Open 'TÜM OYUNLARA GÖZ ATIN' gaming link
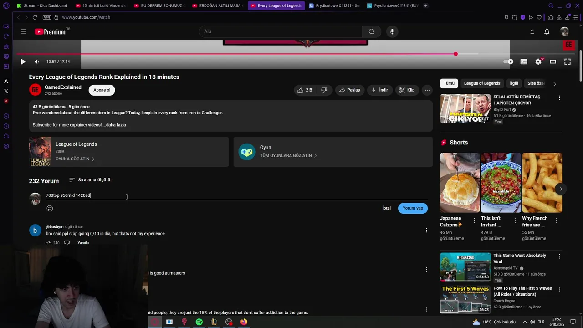Image resolution: width=583 pixels, height=328 pixels. point(288,155)
